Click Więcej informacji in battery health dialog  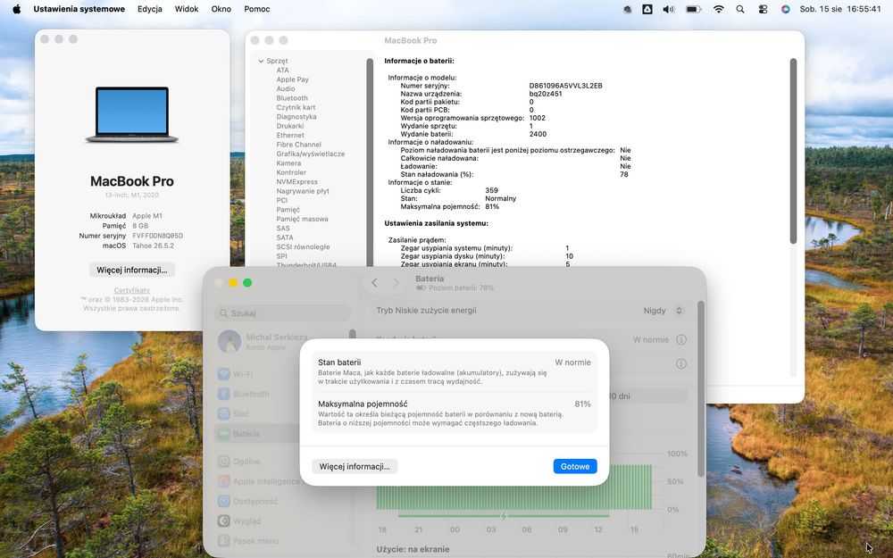click(x=355, y=466)
